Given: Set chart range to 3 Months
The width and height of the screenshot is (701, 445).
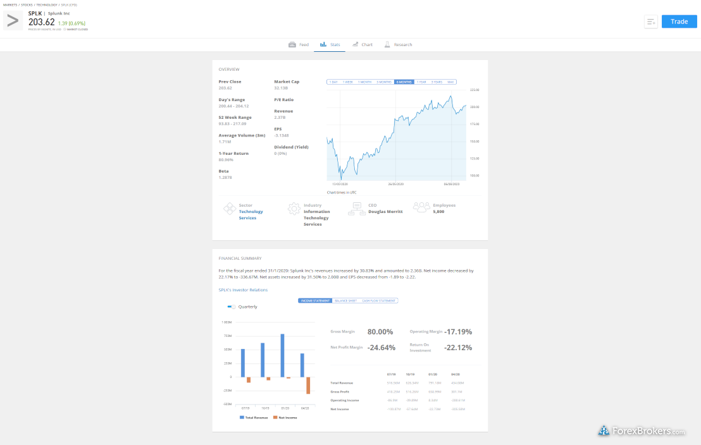Looking at the screenshot, I should click(x=384, y=82).
